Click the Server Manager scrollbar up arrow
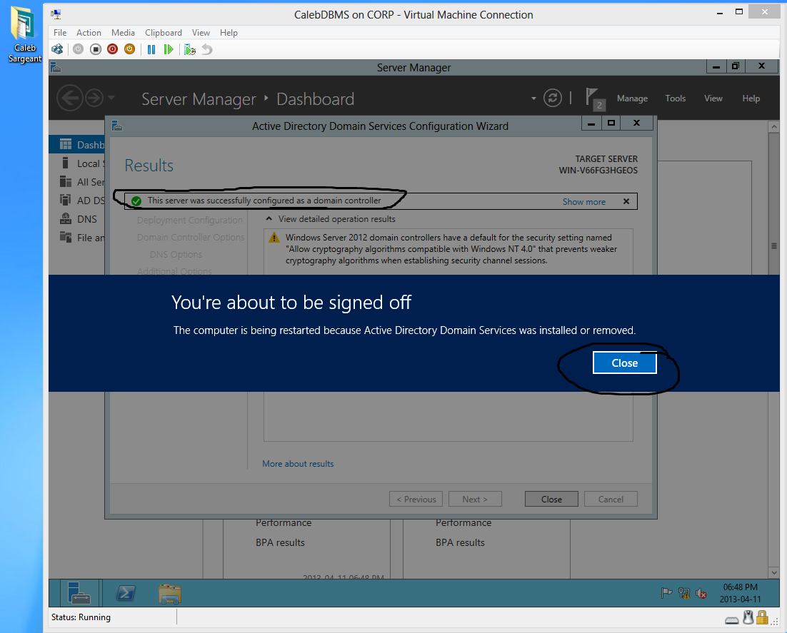This screenshot has width=787, height=633. (x=773, y=126)
